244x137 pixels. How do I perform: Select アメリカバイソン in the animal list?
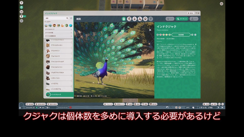coord(59,67)
